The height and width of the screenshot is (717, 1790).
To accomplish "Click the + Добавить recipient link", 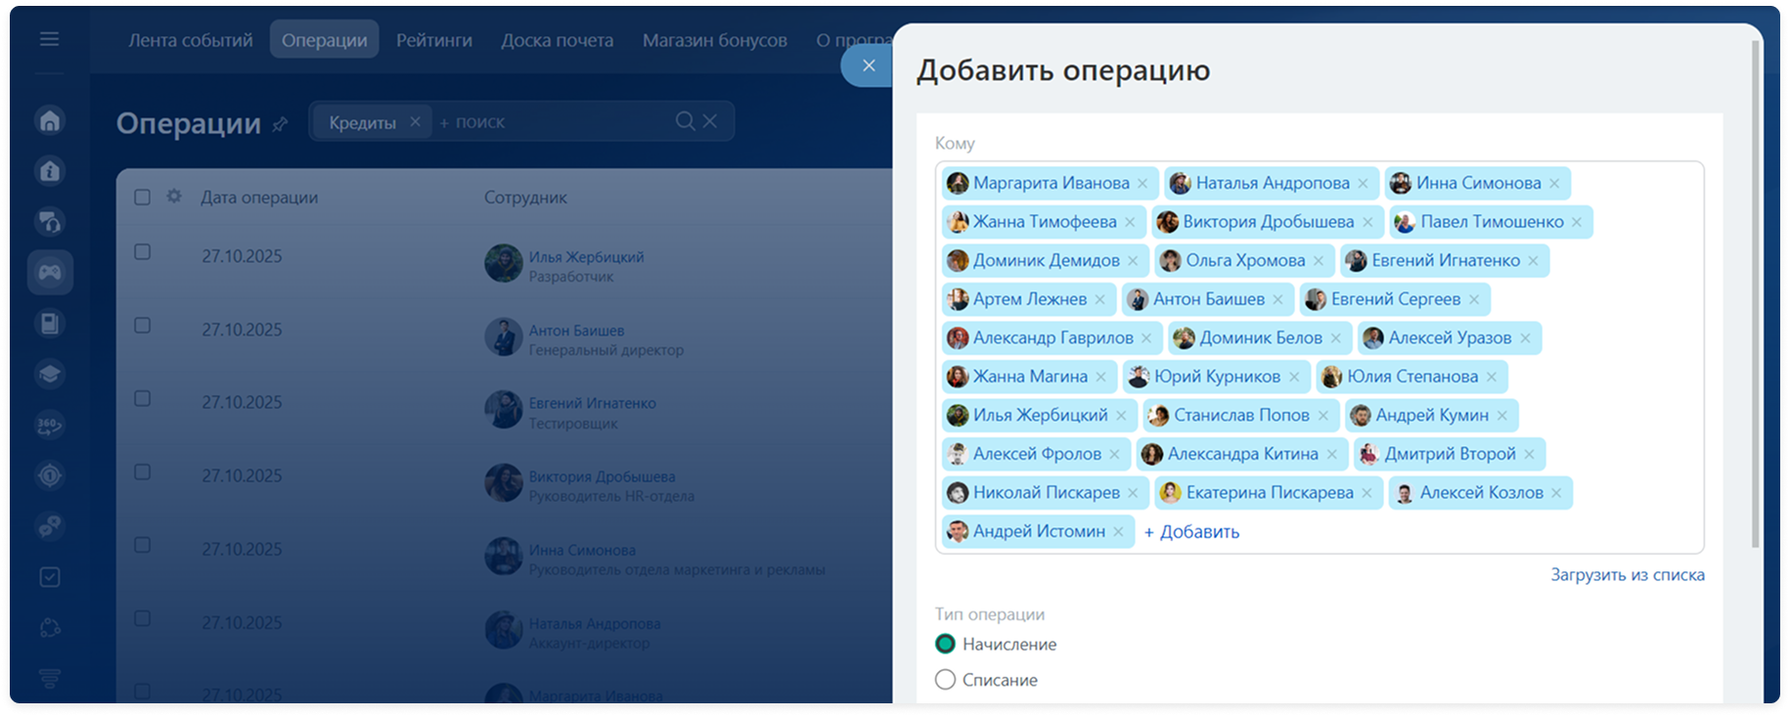I will pyautogui.click(x=1191, y=532).
